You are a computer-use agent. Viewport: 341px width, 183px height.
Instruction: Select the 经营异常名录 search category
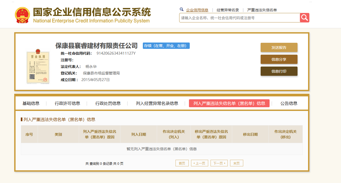pos(228,10)
